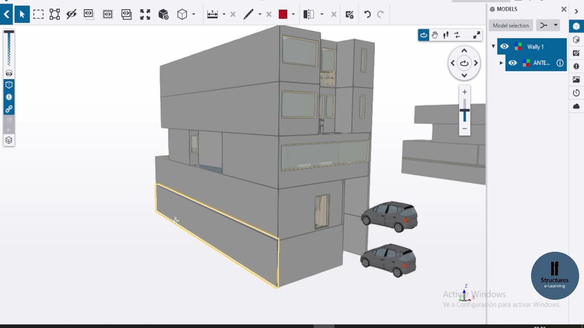
Task: Click the center orbit button on navigation wheel
Action: [x=464, y=63]
